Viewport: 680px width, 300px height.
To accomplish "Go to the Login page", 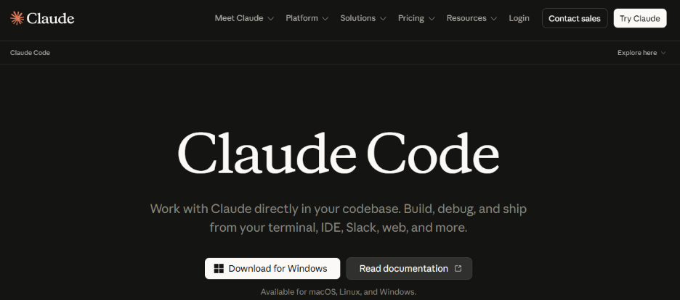I will pyautogui.click(x=519, y=18).
